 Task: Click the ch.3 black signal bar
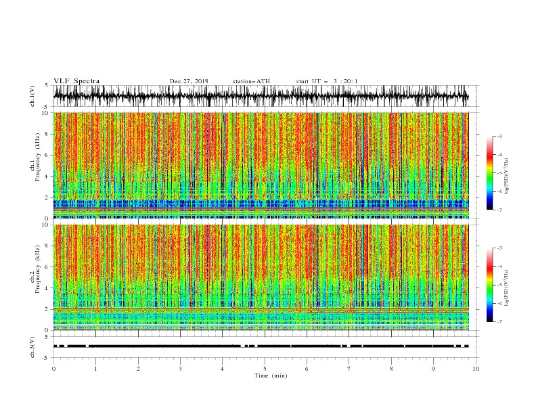(261, 346)
